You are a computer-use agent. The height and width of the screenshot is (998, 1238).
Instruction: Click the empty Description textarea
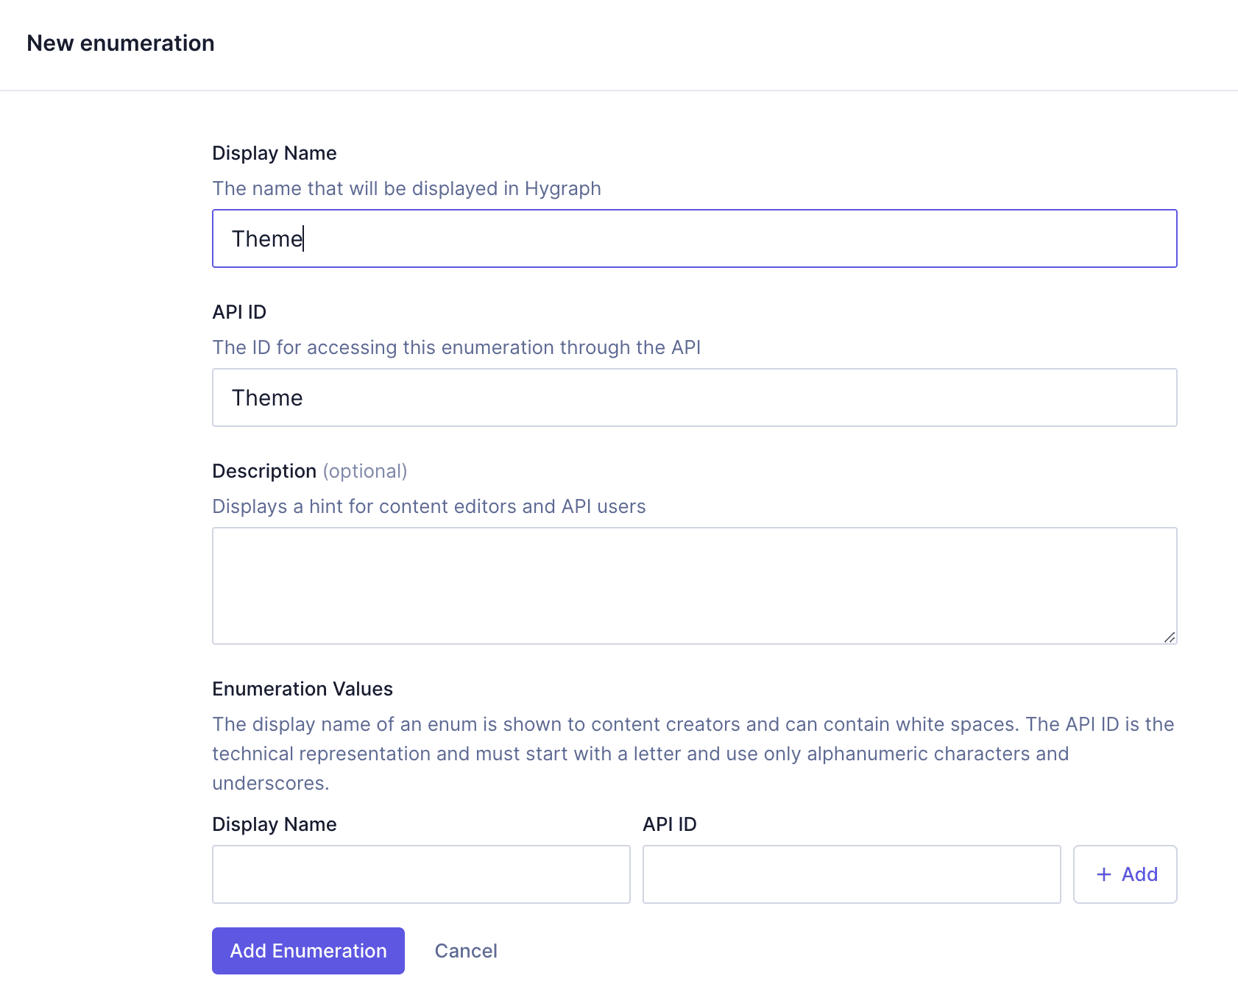693,585
